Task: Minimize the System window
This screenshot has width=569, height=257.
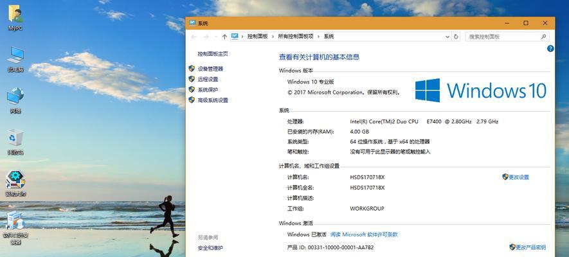Action: [x=507, y=23]
